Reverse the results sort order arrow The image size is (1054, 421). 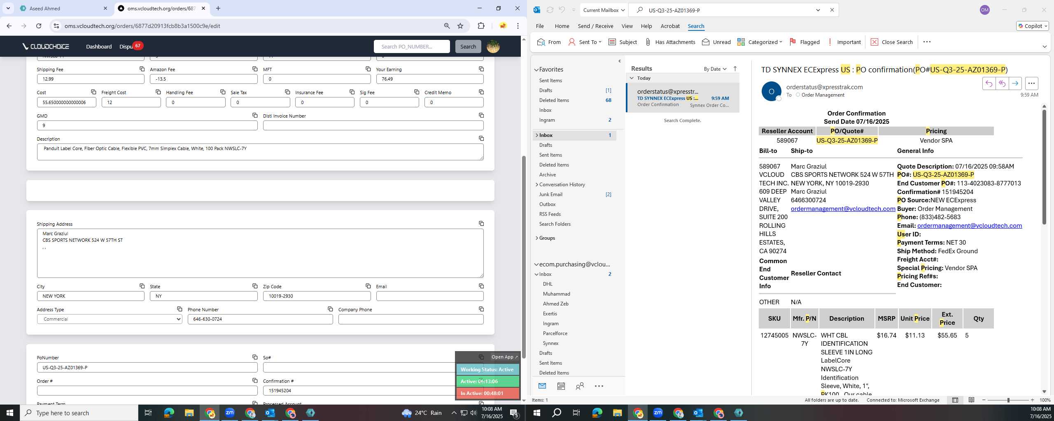735,69
